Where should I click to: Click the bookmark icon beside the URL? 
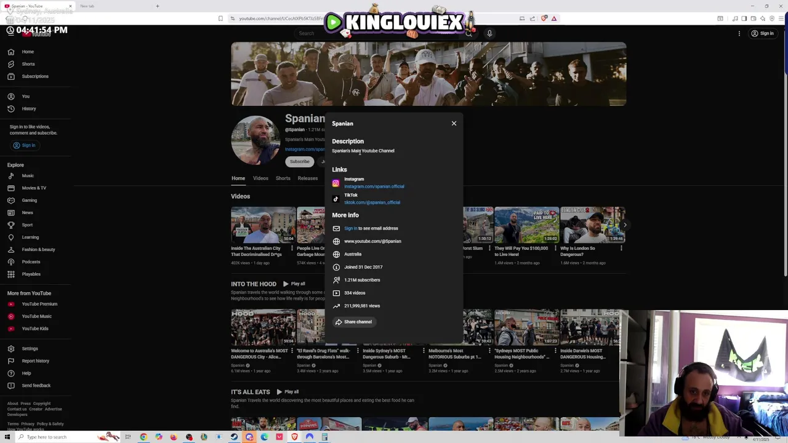coord(220,18)
